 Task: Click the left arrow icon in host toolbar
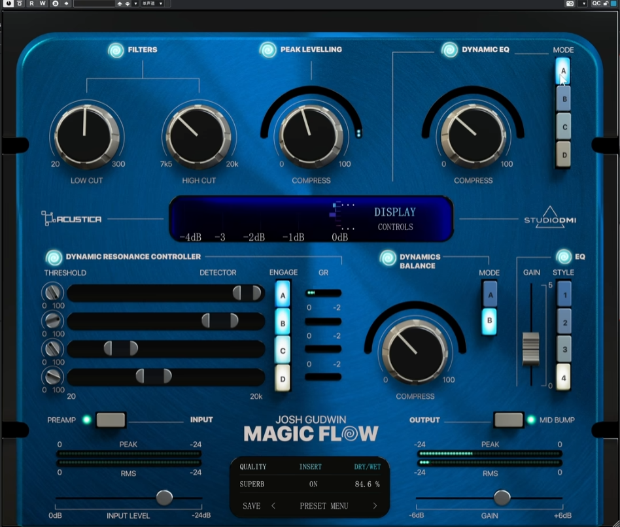(x=66, y=3)
